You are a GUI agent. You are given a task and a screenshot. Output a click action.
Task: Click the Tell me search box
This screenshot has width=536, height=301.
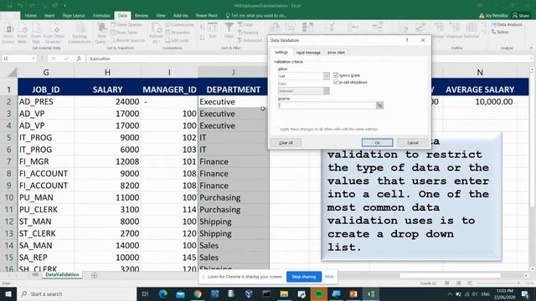coord(256,15)
